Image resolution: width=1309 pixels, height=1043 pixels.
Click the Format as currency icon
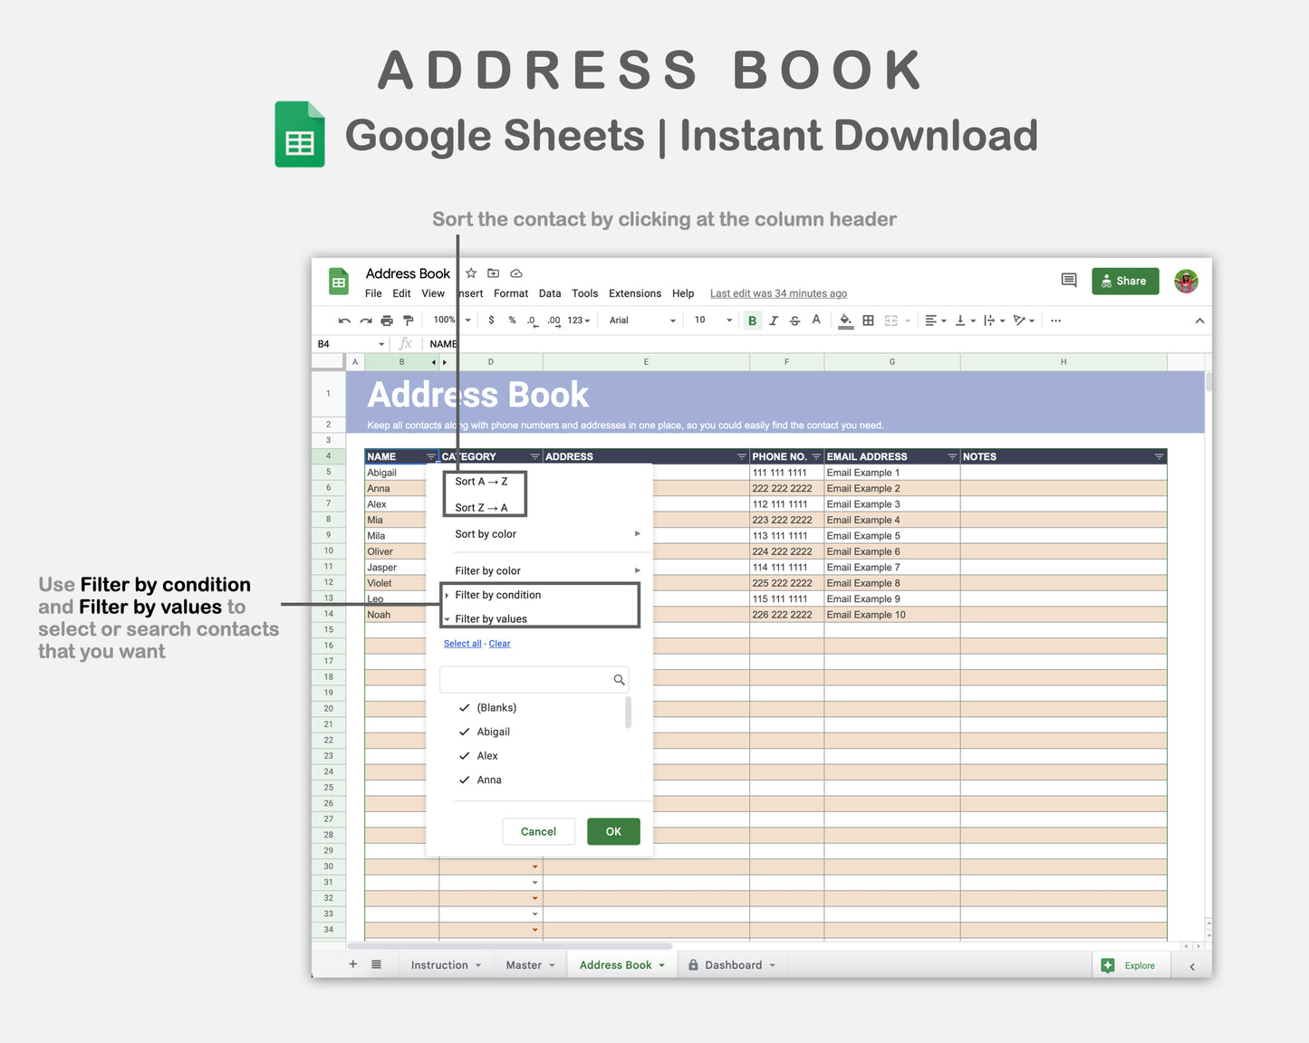(492, 321)
